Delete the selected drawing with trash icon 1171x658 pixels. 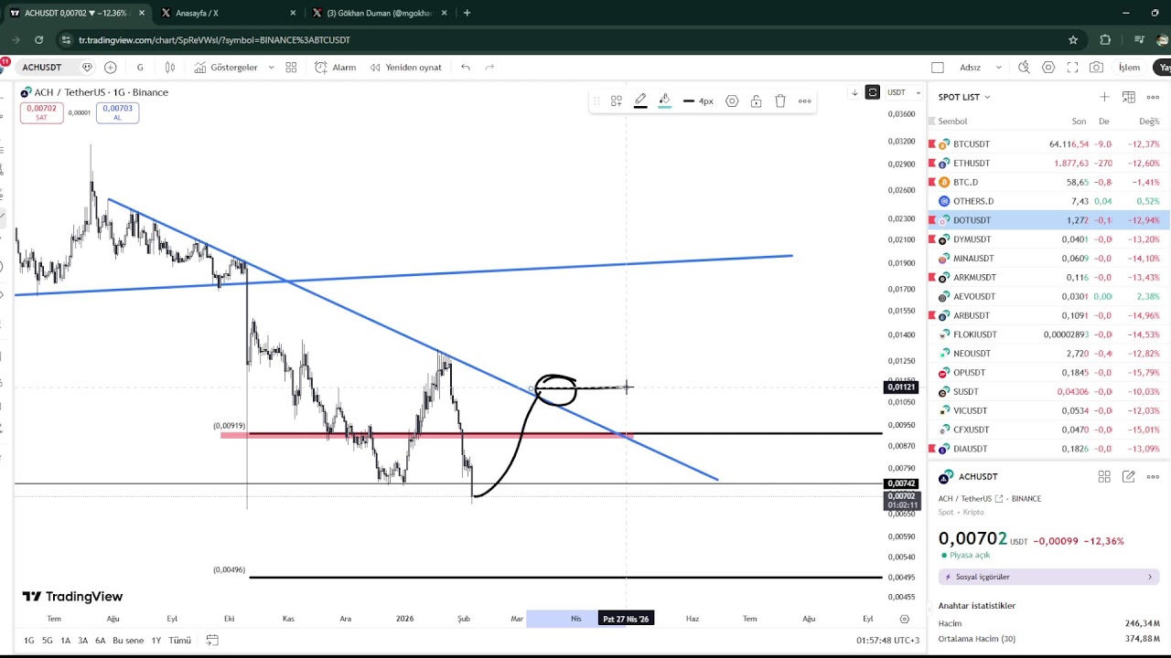[x=780, y=101]
